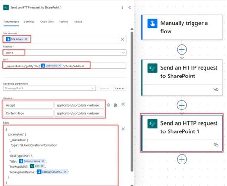Edit the Accept header key field
Image resolution: width=227 pixels, height=186 pixels.
[x=28, y=105]
